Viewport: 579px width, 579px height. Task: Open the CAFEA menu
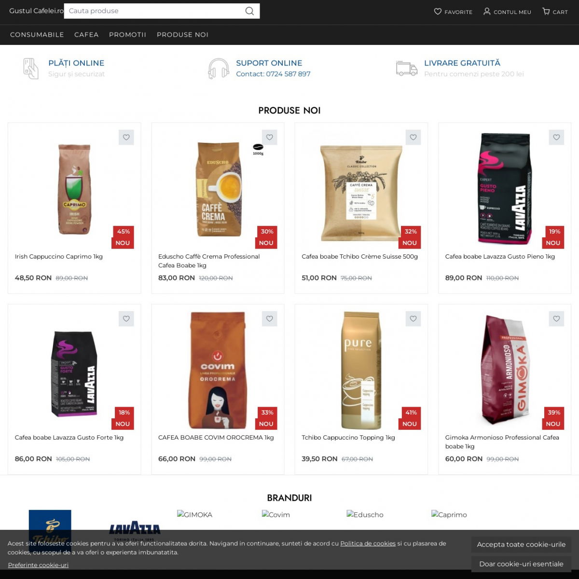86,35
